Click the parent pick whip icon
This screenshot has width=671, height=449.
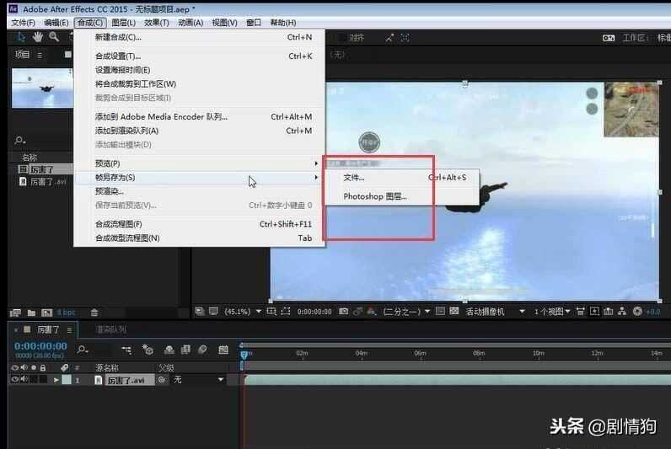(x=162, y=380)
